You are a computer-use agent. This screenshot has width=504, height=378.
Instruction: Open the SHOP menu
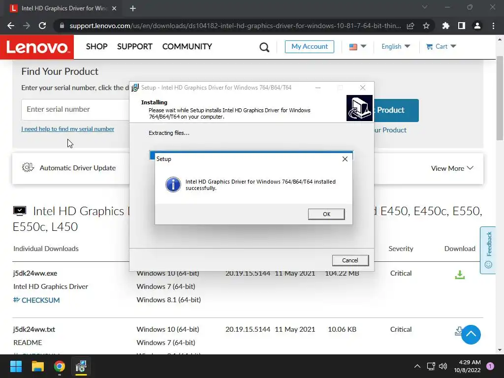click(97, 47)
